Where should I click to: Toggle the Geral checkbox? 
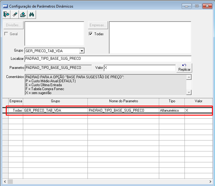click(x=6, y=34)
